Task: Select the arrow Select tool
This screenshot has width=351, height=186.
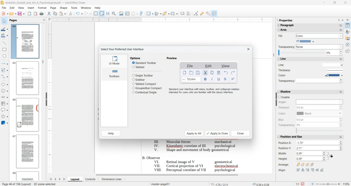Action: 4,21
